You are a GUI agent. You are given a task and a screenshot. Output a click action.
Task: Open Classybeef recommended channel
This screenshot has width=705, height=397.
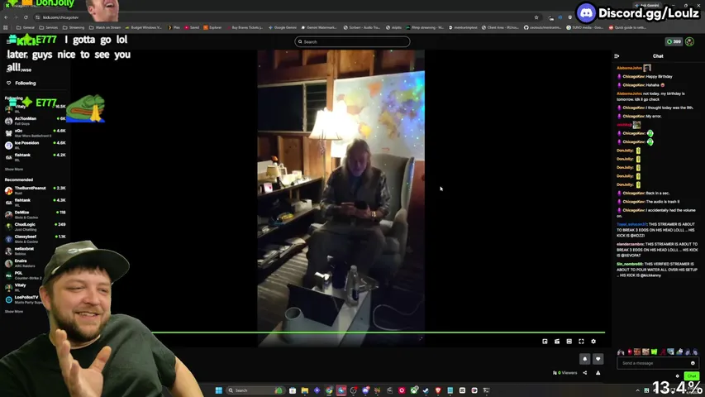tap(35, 239)
